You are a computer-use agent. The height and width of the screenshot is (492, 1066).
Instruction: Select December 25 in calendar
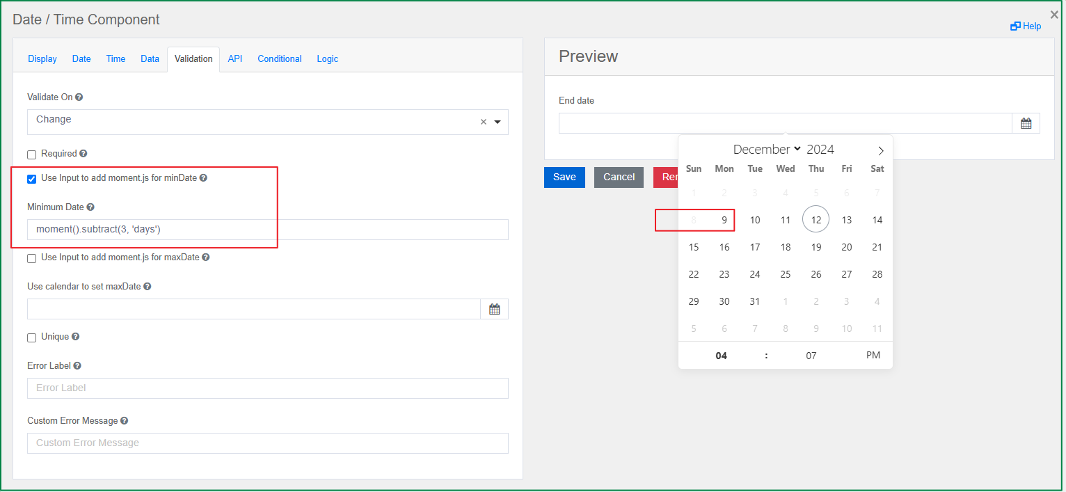click(786, 274)
